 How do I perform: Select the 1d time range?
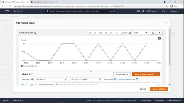tap(106, 33)
